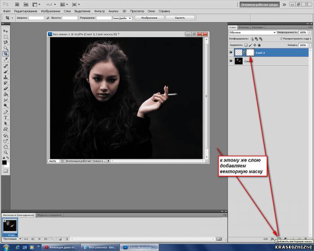Open blend mode dropdown Обычные
This screenshot has height=251, width=314.
253,32
